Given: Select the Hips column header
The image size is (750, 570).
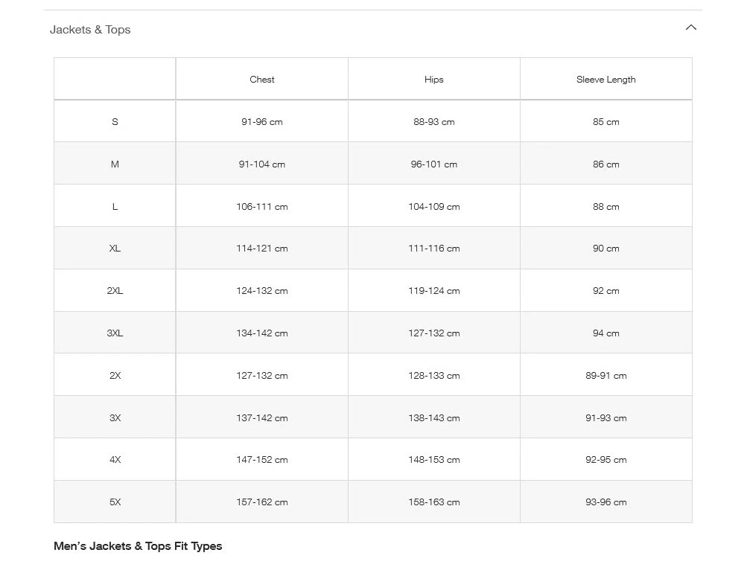Looking at the screenshot, I should coord(433,80).
